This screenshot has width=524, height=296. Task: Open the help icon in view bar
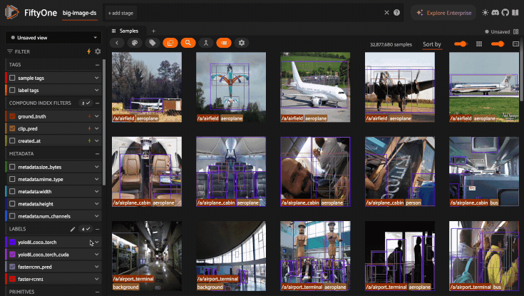tap(396, 13)
